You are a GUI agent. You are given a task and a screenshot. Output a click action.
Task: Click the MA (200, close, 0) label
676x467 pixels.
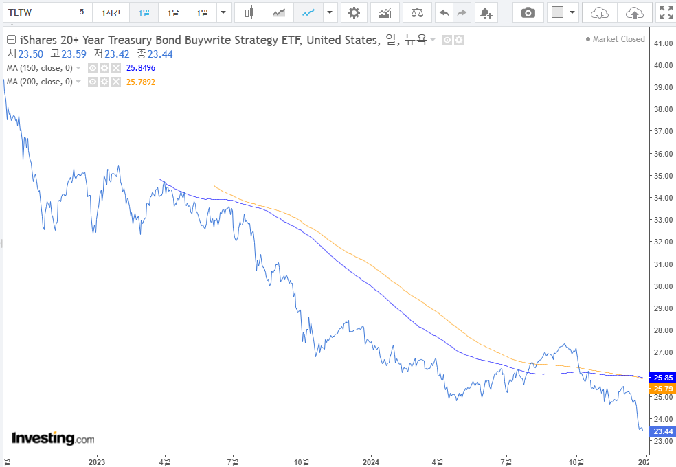pyautogui.click(x=40, y=82)
